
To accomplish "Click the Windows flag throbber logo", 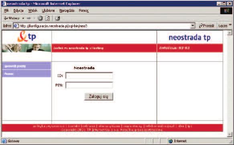I will pos(226,10).
